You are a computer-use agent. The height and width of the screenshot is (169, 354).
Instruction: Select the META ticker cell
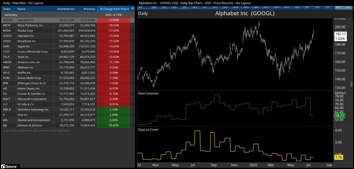click(x=9, y=25)
